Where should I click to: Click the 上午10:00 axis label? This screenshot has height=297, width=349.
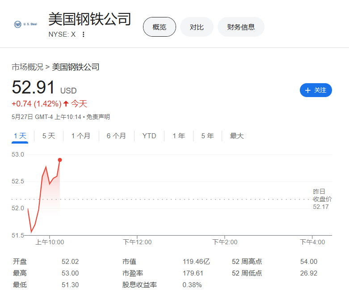(50, 242)
